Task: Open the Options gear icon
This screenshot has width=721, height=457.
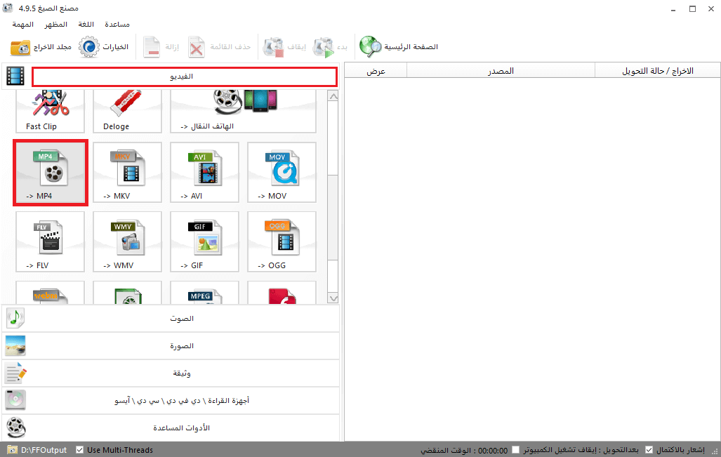Action: point(88,47)
